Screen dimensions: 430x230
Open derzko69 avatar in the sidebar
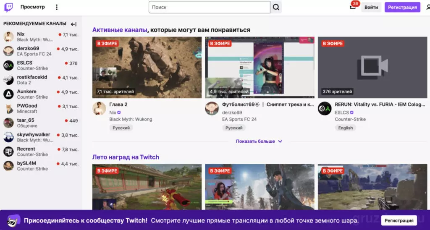point(8,51)
